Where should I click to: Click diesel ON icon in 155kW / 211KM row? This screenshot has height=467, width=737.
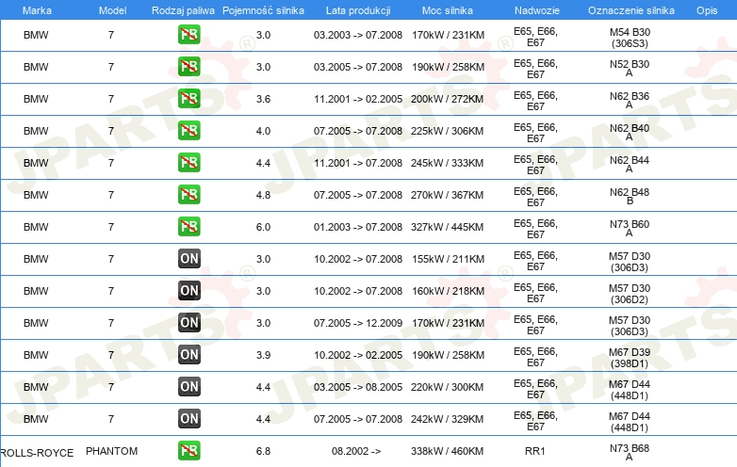point(188,259)
